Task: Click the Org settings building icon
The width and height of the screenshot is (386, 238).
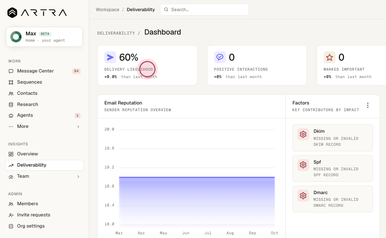Action: 11,226
